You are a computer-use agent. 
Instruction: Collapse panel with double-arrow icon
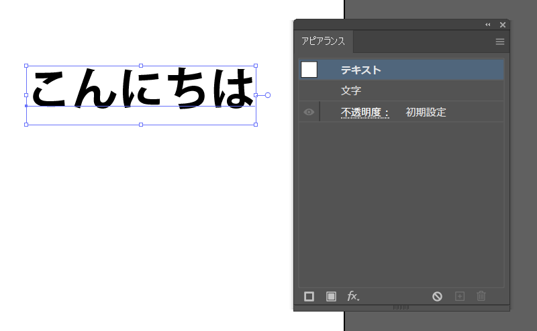click(x=488, y=25)
